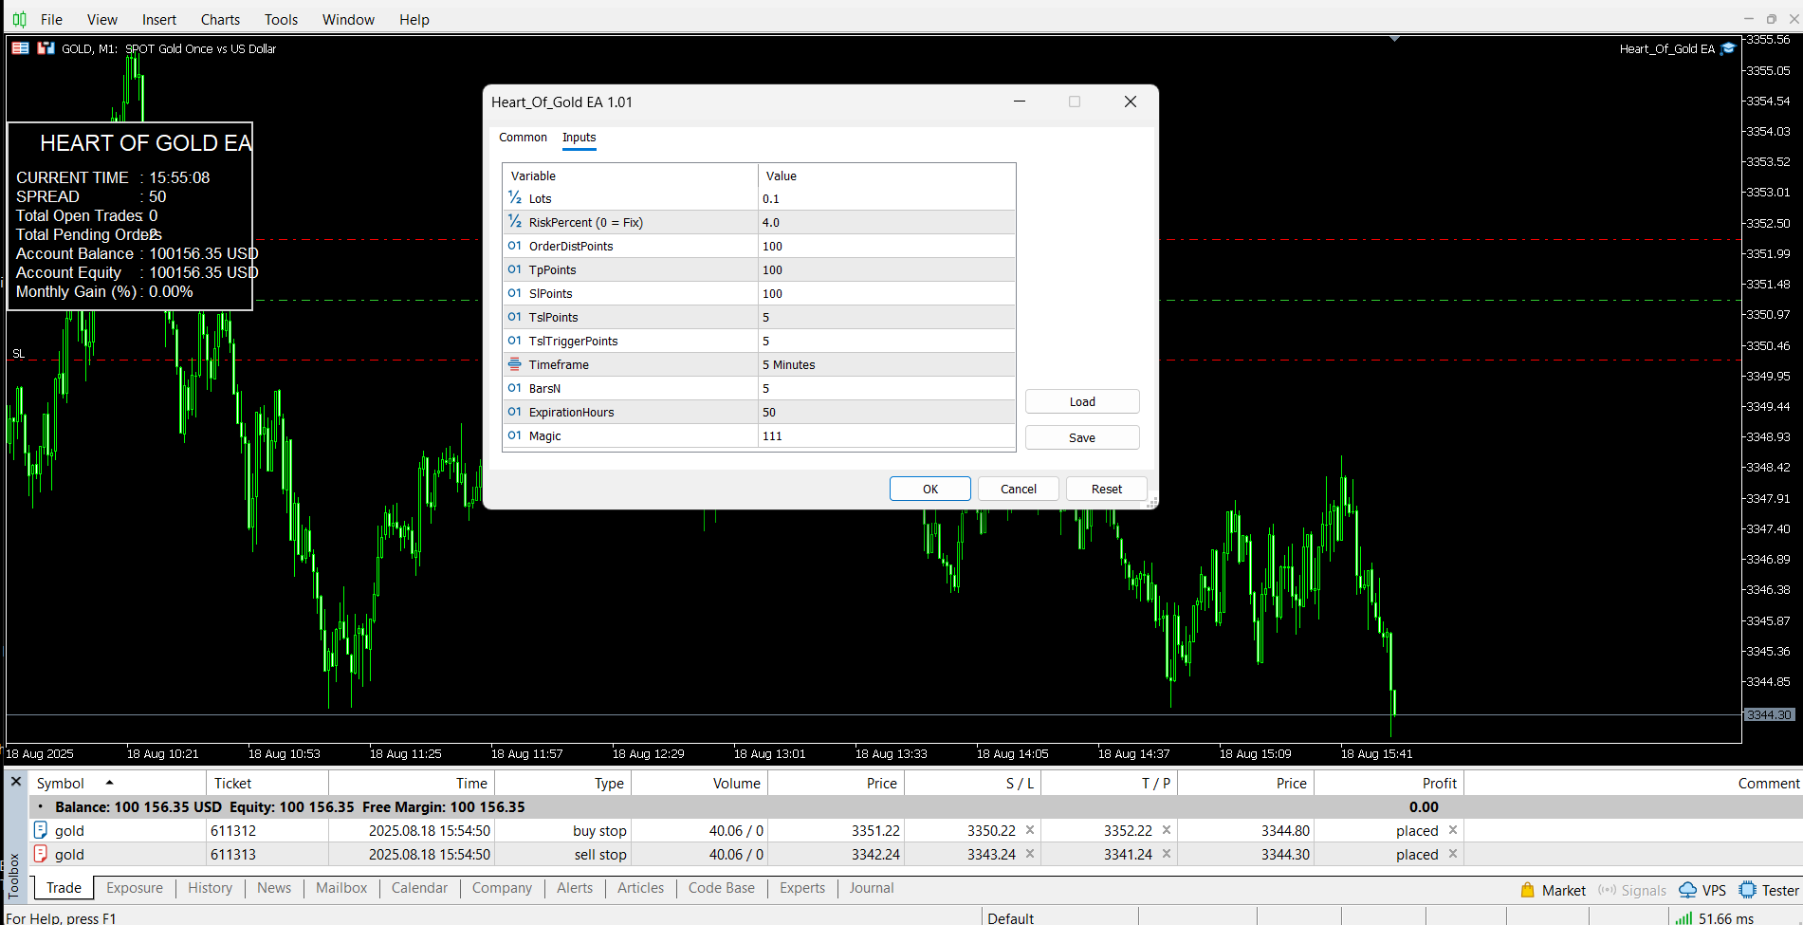Viewport: 1803px width, 925px height.
Task: Click the Load button for input presets
Action: click(1082, 401)
